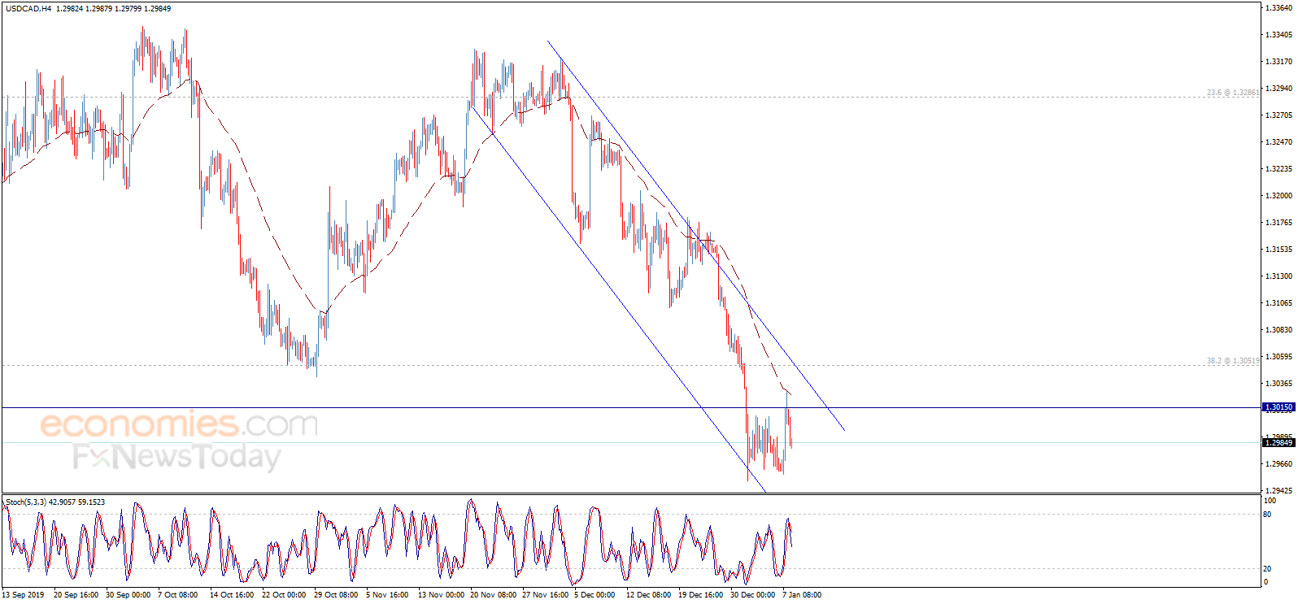
Task: Click the stochastic 20 level label
Action: (x=1268, y=569)
